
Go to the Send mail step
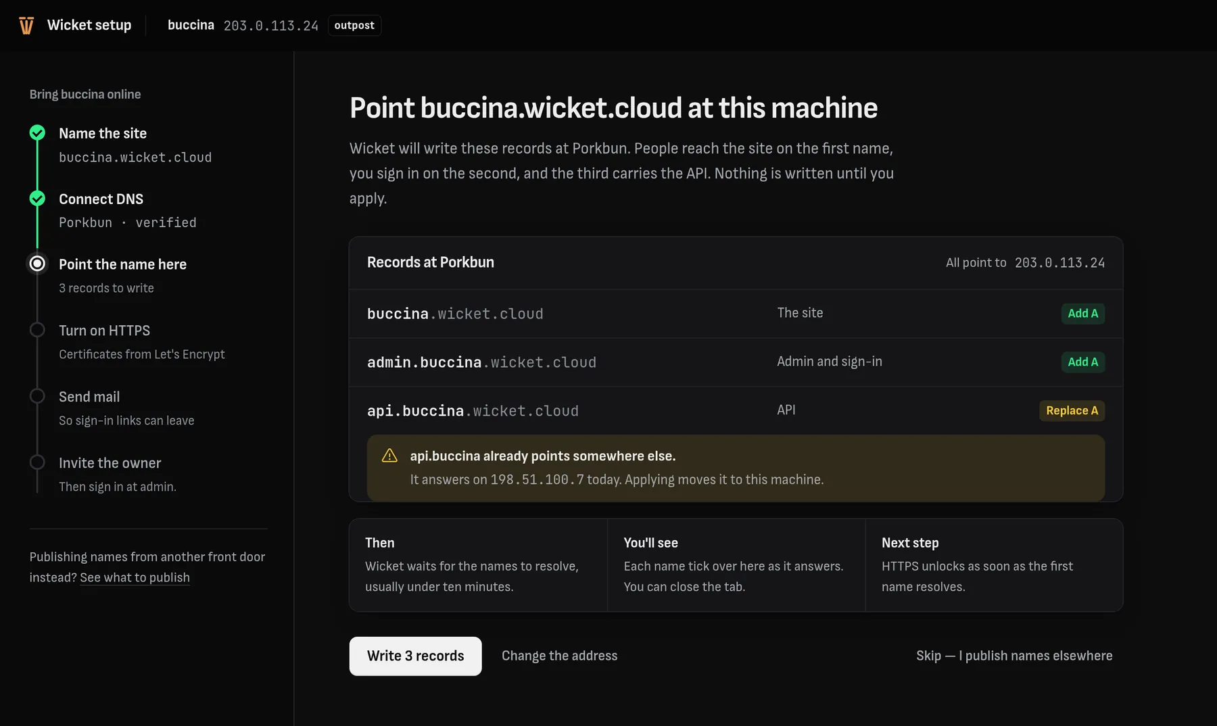(x=89, y=397)
